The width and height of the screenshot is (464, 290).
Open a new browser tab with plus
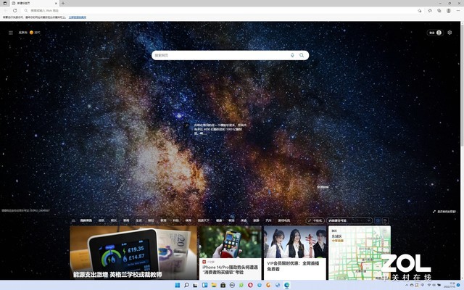63,4
